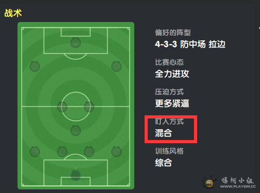Click the 全力进攻 mentality value
This screenshot has height=193, width=260.
click(172, 74)
